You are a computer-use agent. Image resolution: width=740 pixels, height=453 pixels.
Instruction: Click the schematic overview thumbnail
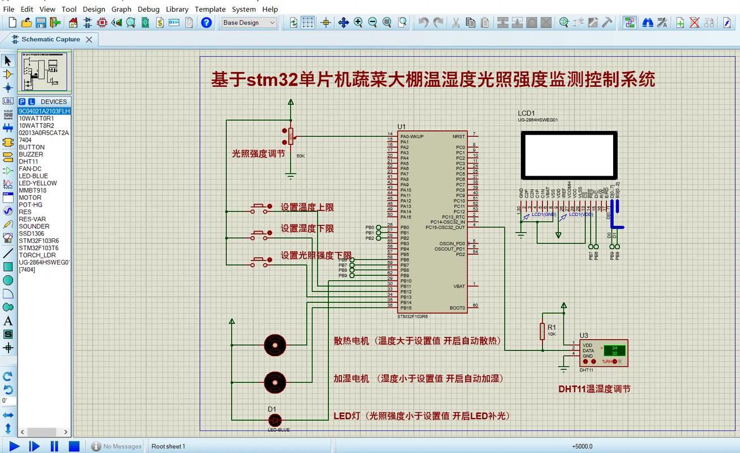point(45,72)
